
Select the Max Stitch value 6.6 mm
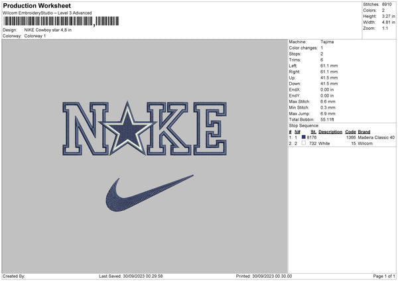click(x=328, y=101)
